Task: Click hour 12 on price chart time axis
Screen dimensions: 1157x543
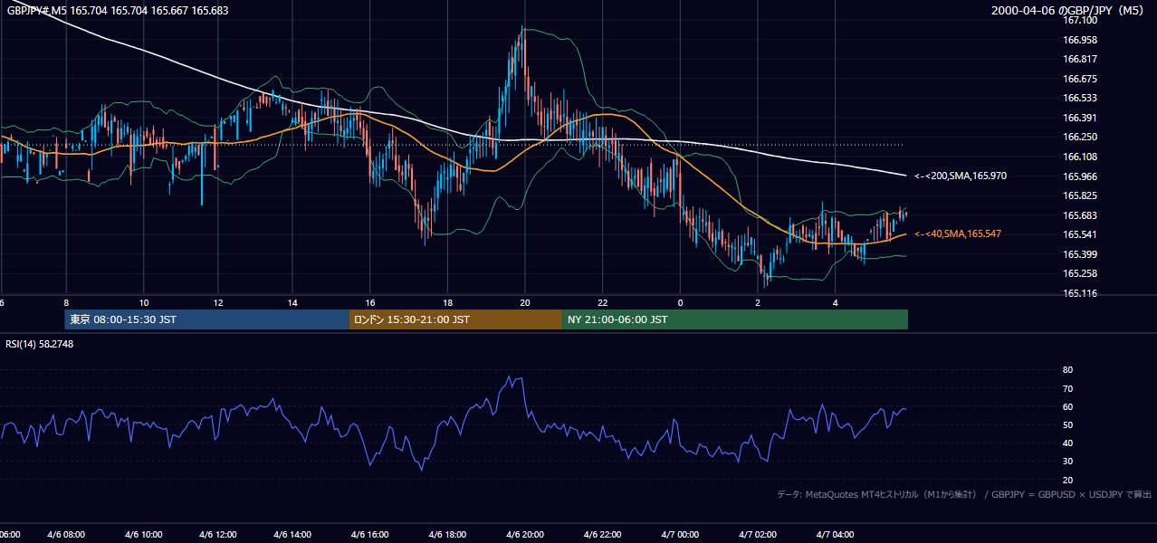Action: coord(218,302)
